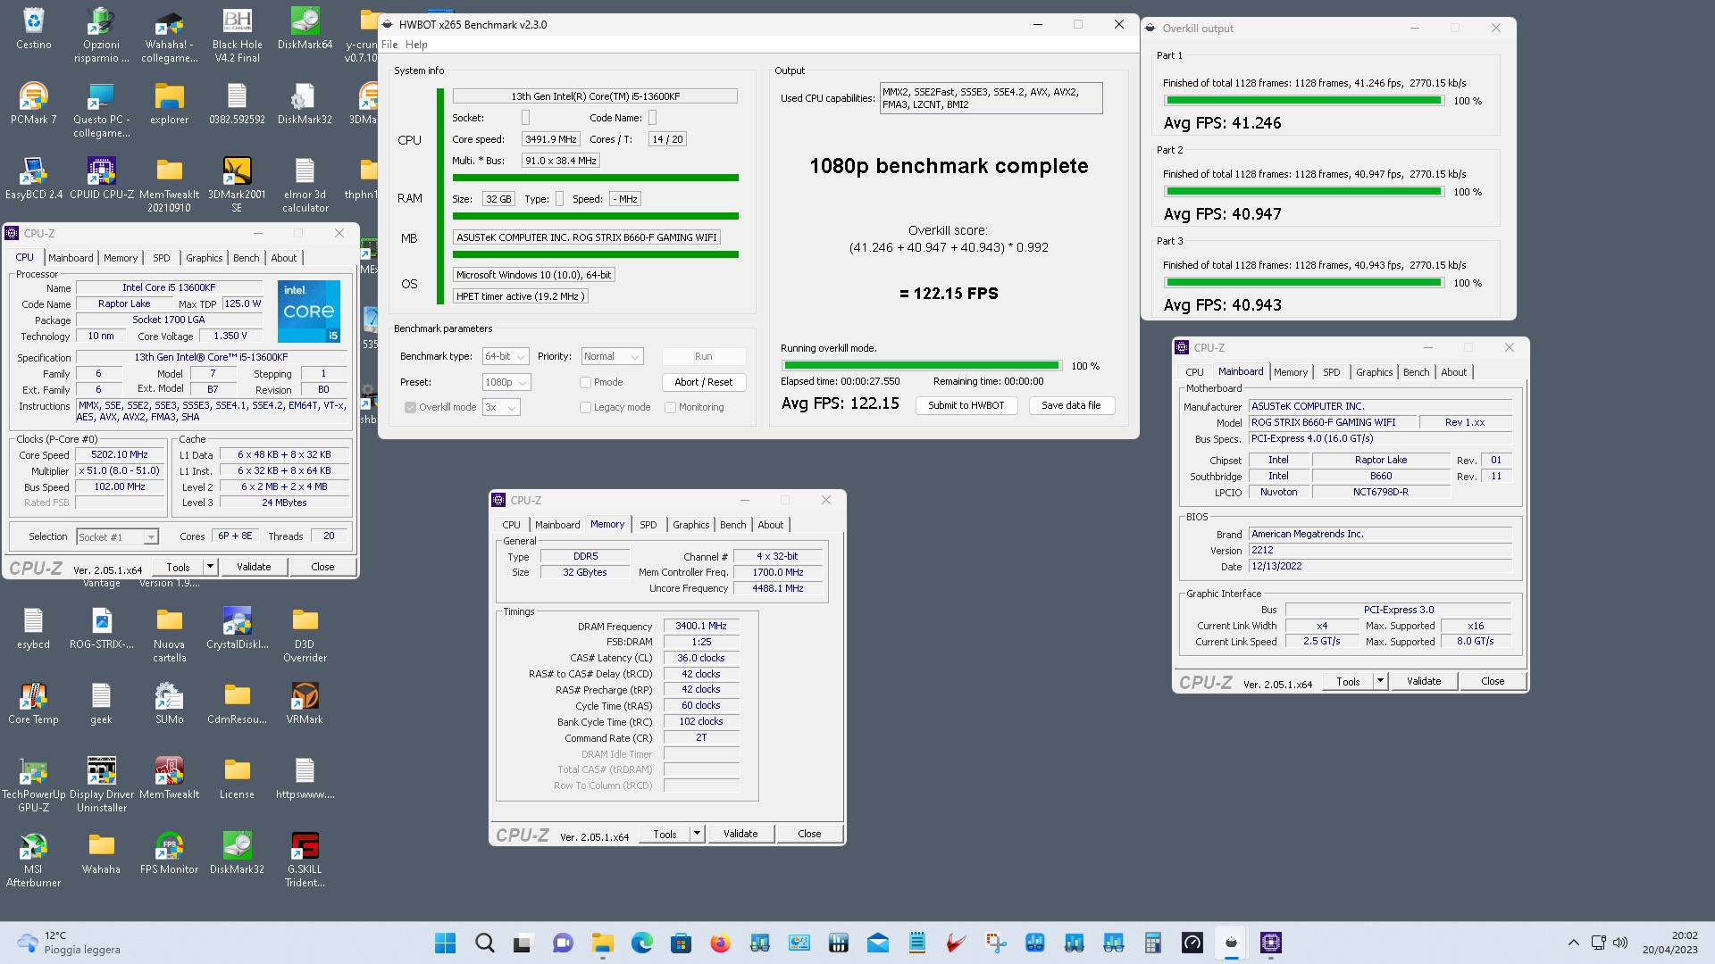
Task: Click the Part 1 progress bar in Overkill output
Action: pos(1303,101)
